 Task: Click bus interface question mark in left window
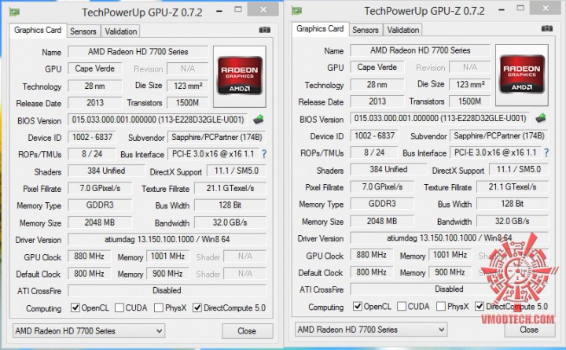click(x=264, y=154)
